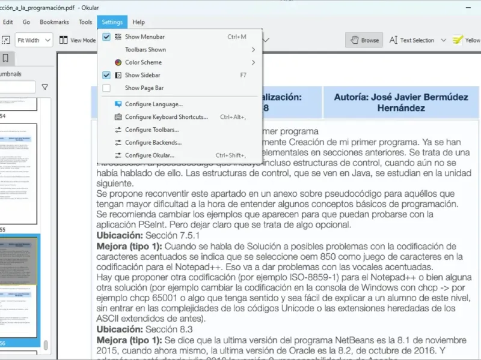The height and width of the screenshot is (360, 481).
Task: Click the thumbnails search input field
Action: click(17, 87)
